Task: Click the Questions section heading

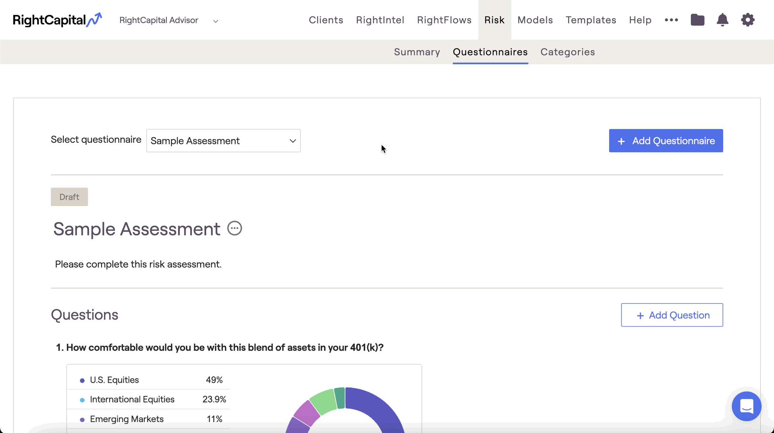Action: click(x=84, y=315)
